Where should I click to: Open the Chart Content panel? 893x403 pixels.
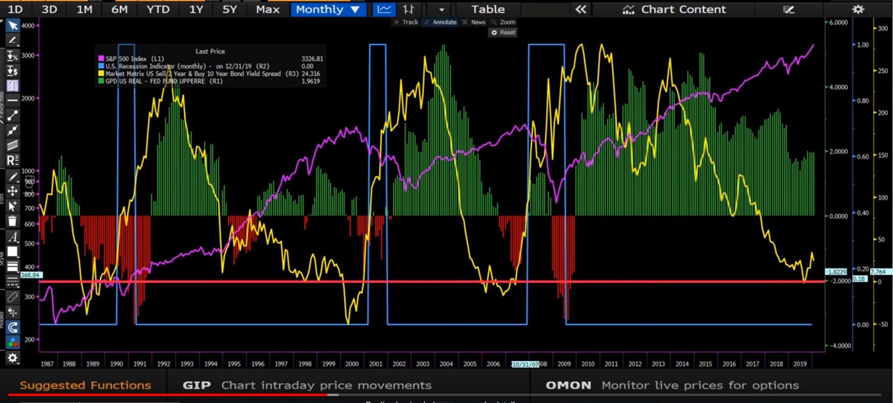[674, 9]
